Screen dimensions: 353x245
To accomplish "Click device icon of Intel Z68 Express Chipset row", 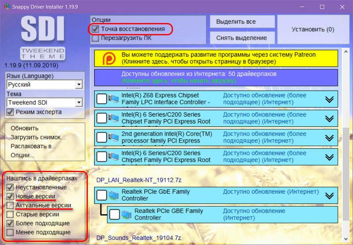I will coord(113,99).
